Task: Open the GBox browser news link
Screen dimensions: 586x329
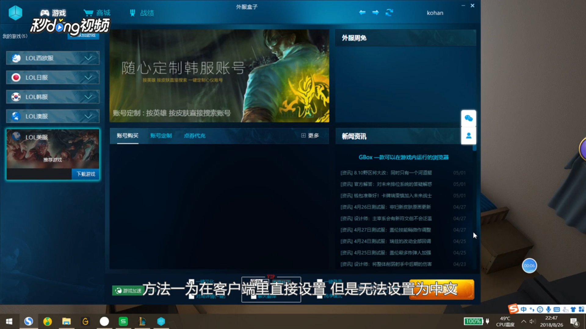Action: [403, 157]
